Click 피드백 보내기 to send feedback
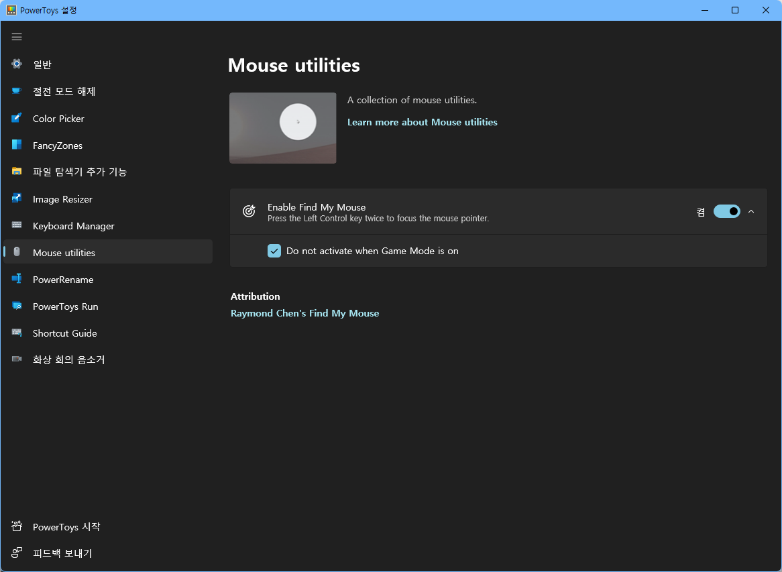This screenshot has height=572, width=782. click(108, 553)
